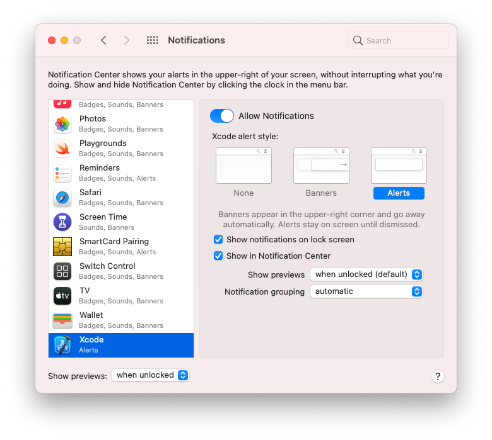Show all preferences grid icon
492x440 pixels.
point(153,40)
